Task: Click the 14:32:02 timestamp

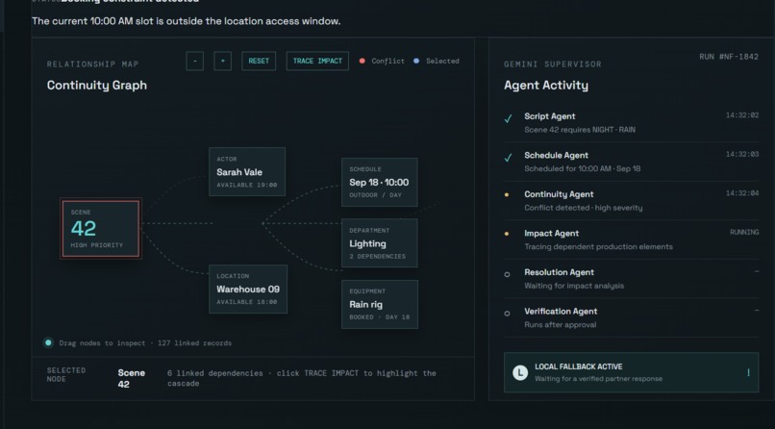Action: point(742,115)
